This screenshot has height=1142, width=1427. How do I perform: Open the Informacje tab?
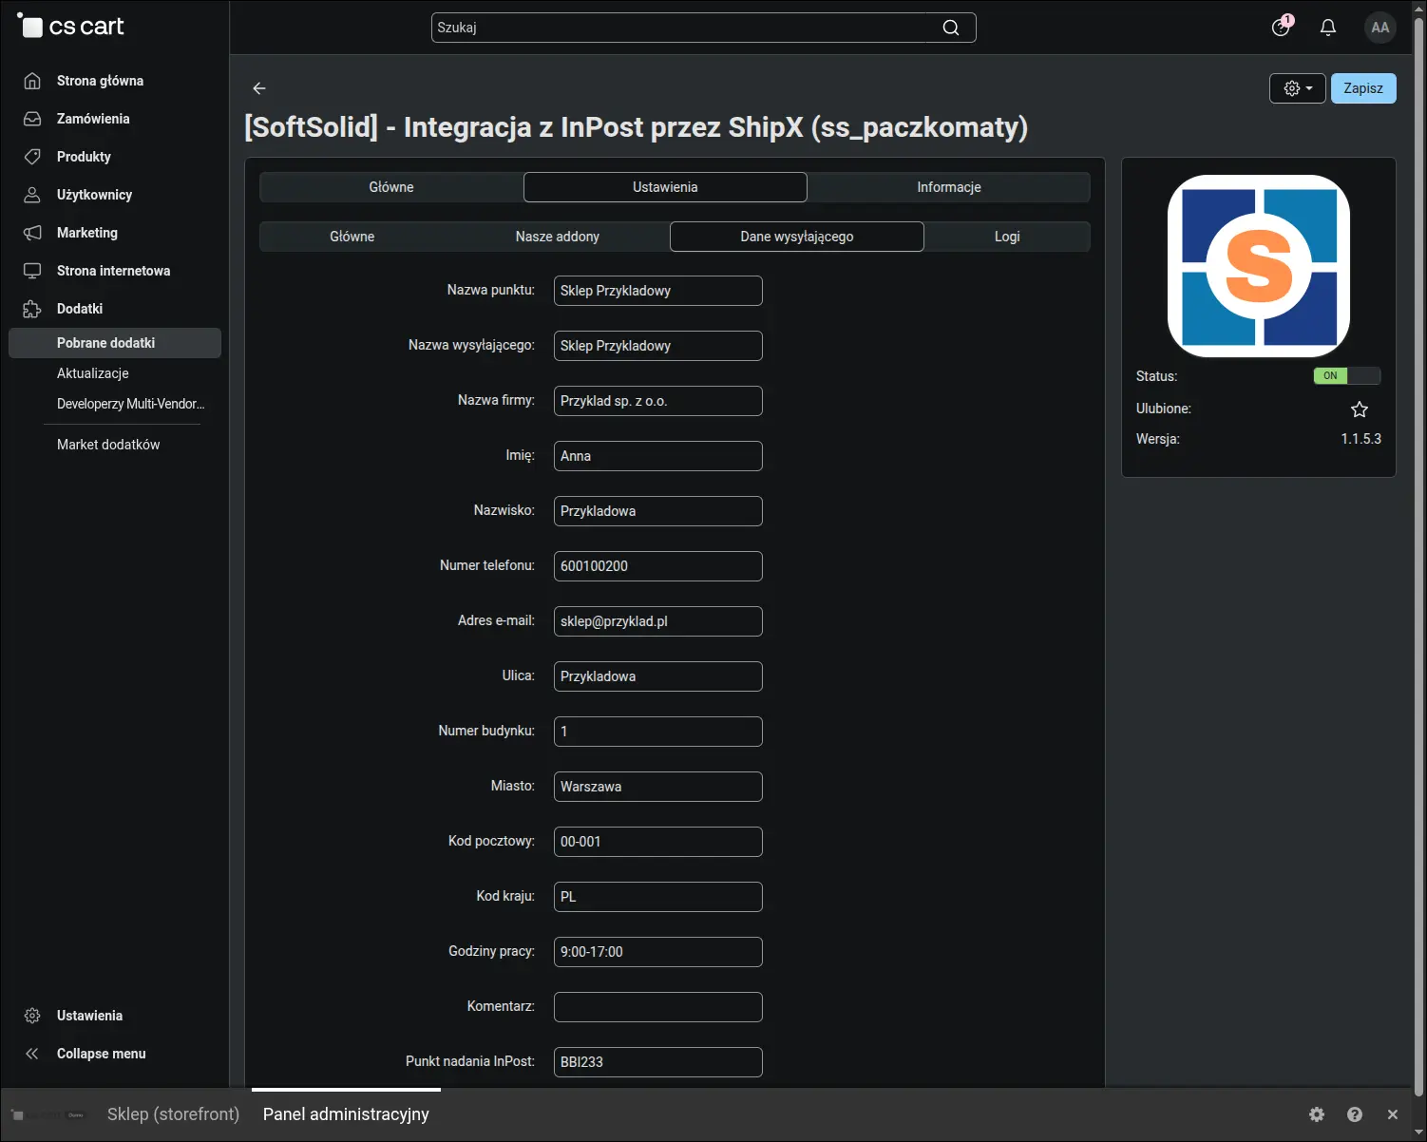coord(949,187)
